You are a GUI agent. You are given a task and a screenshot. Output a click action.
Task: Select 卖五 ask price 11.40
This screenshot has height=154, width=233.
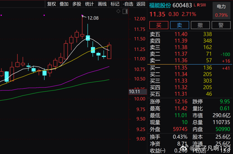(181, 34)
